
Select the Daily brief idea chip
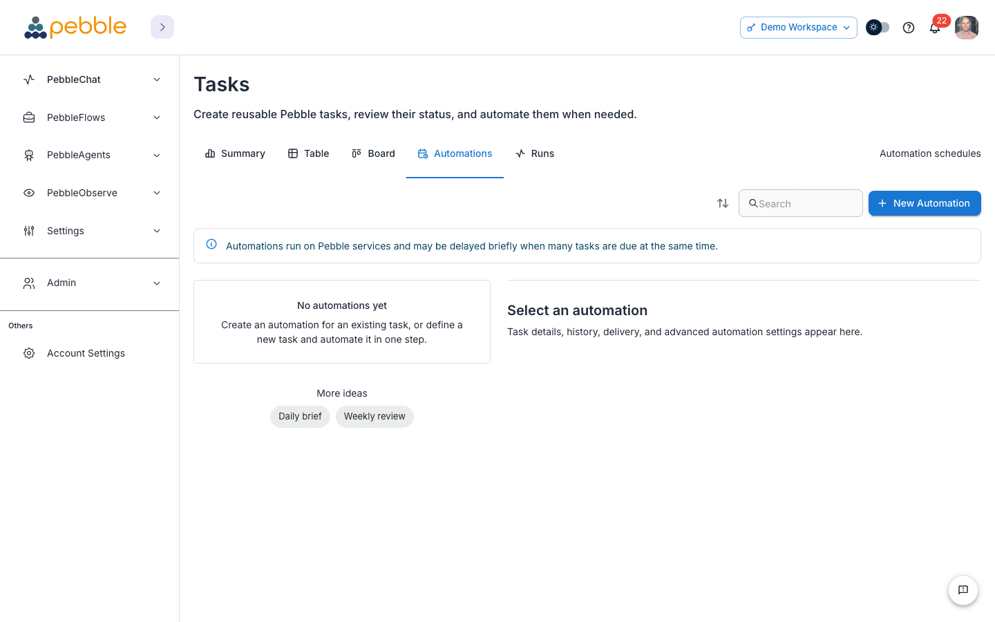300,417
